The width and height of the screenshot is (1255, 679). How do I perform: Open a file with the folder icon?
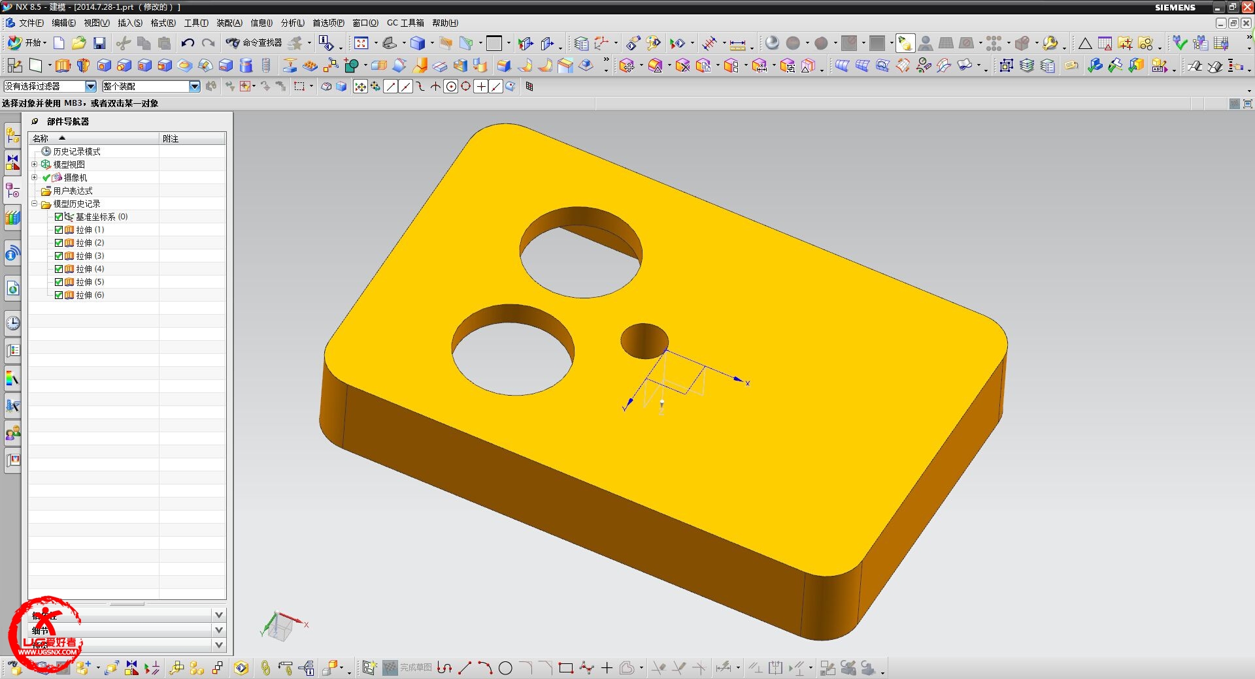pyautogui.click(x=79, y=43)
